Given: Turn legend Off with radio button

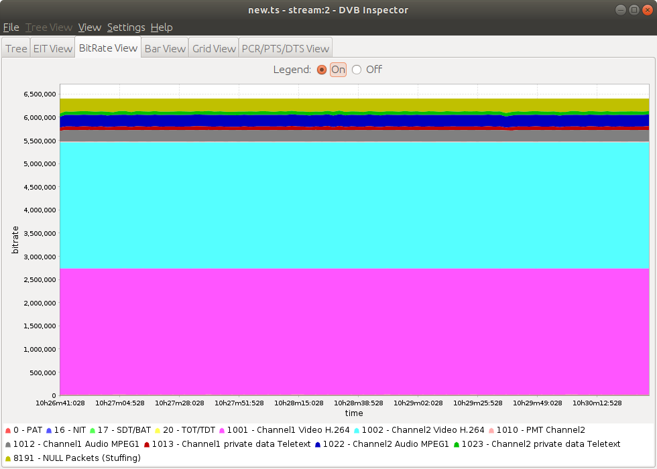Looking at the screenshot, I should 357,70.
